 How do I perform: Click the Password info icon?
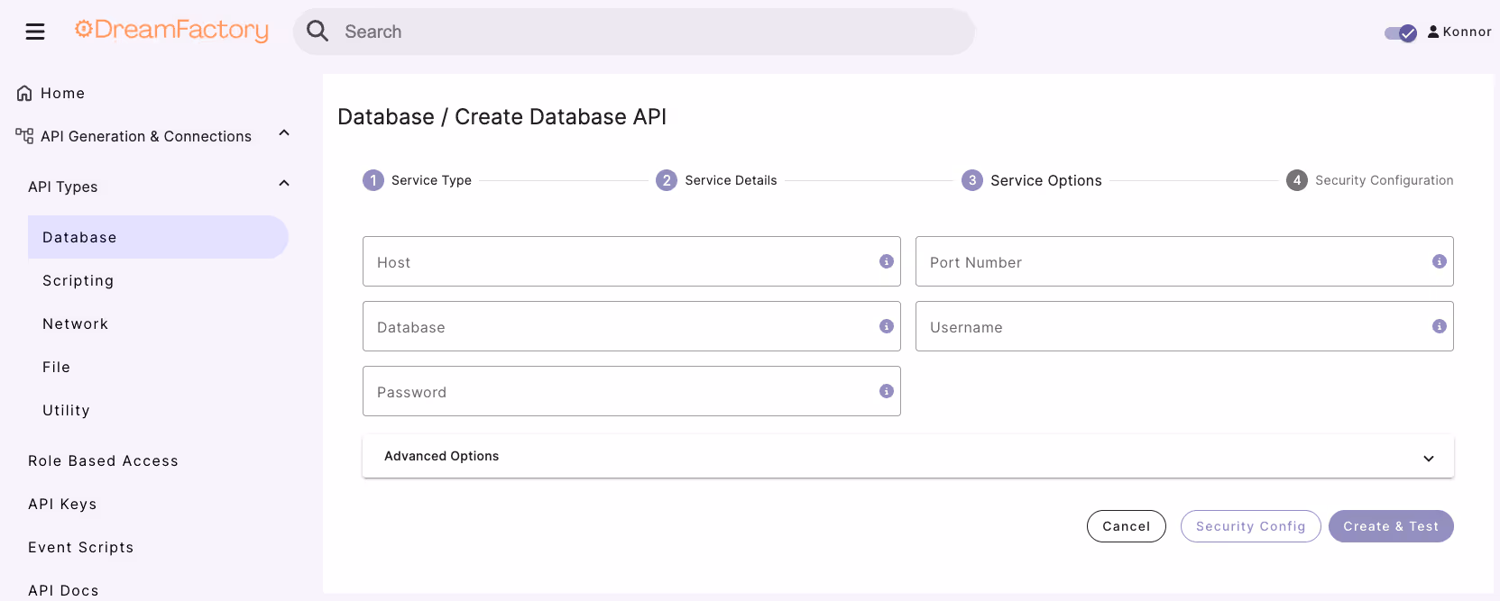pyautogui.click(x=887, y=391)
